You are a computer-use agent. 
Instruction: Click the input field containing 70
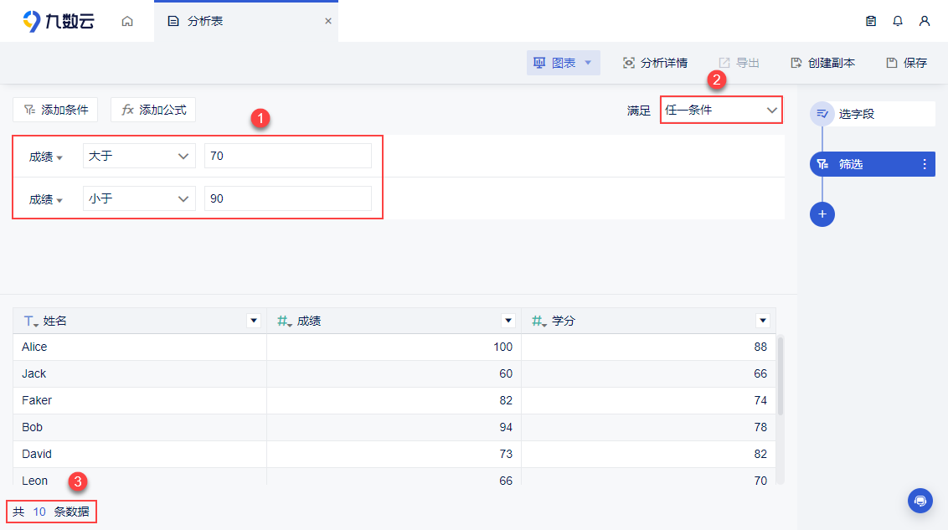[x=288, y=156]
